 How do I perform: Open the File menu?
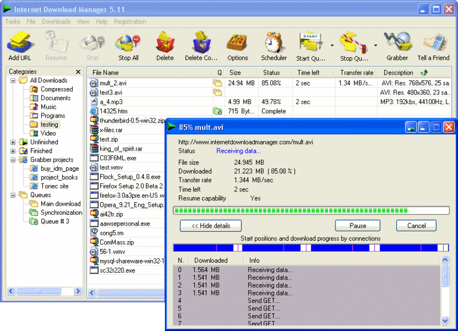click(x=31, y=22)
